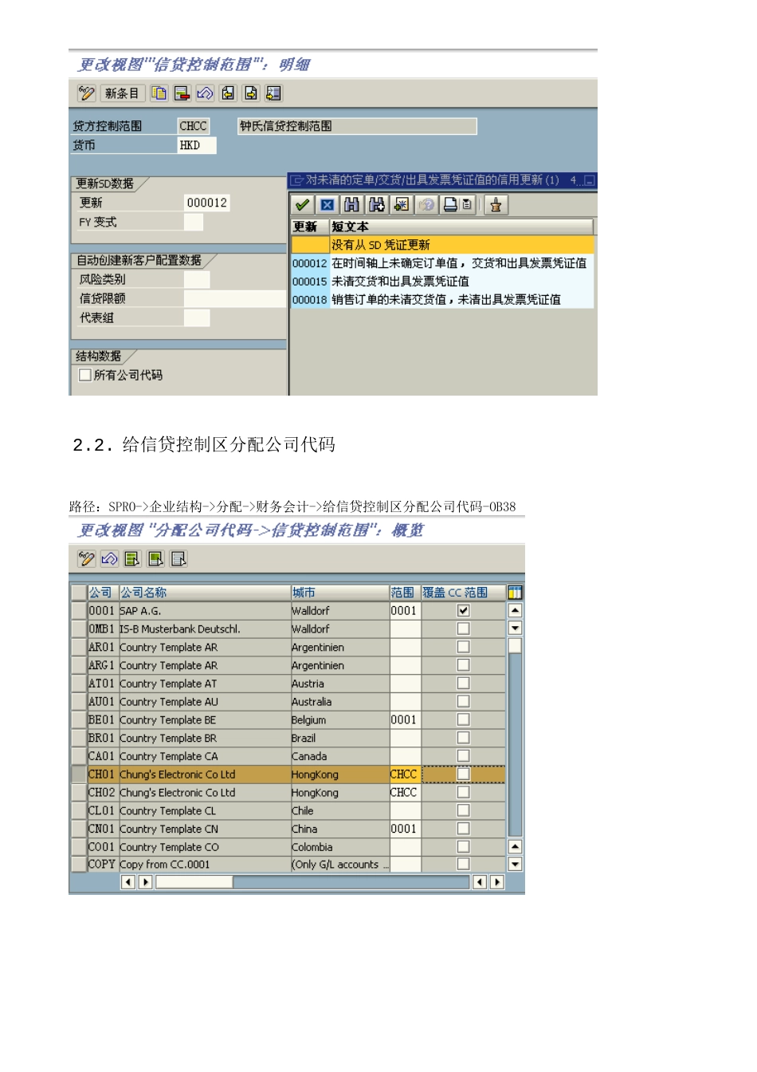The width and height of the screenshot is (757, 1072).
Task: Check 覆盖 CC 范围 checkbox for AR01 row
Action: click(463, 647)
